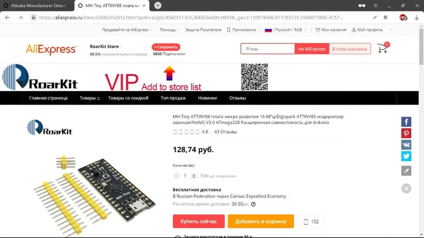Share the product on VK
Screen dimensions: 424x238
point(406,144)
